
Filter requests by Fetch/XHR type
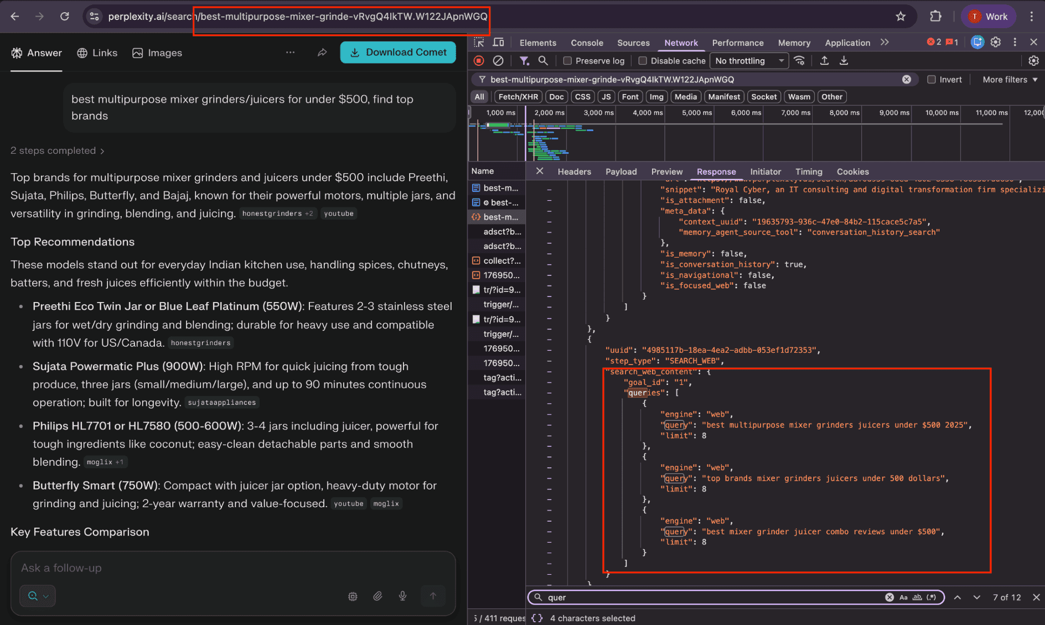point(518,97)
